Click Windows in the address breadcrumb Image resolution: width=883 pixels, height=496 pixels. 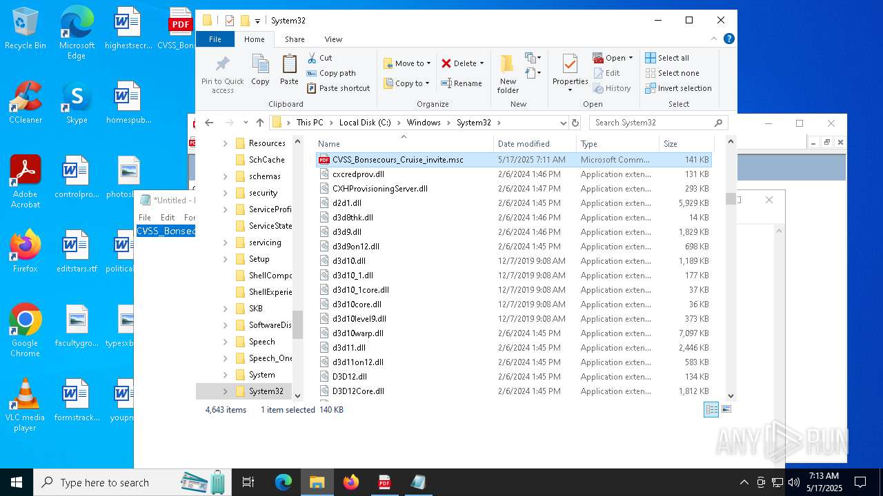tap(424, 123)
